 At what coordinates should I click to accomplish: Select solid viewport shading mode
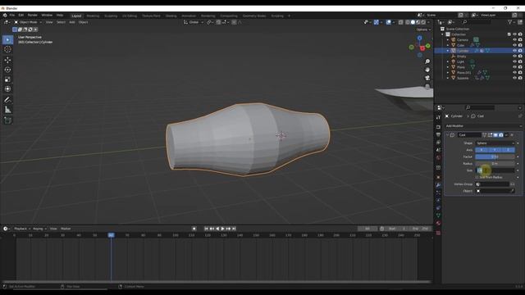pos(413,22)
